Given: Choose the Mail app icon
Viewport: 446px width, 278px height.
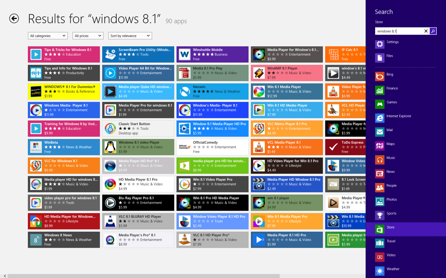Looking at the screenshot, I should click(x=380, y=132).
